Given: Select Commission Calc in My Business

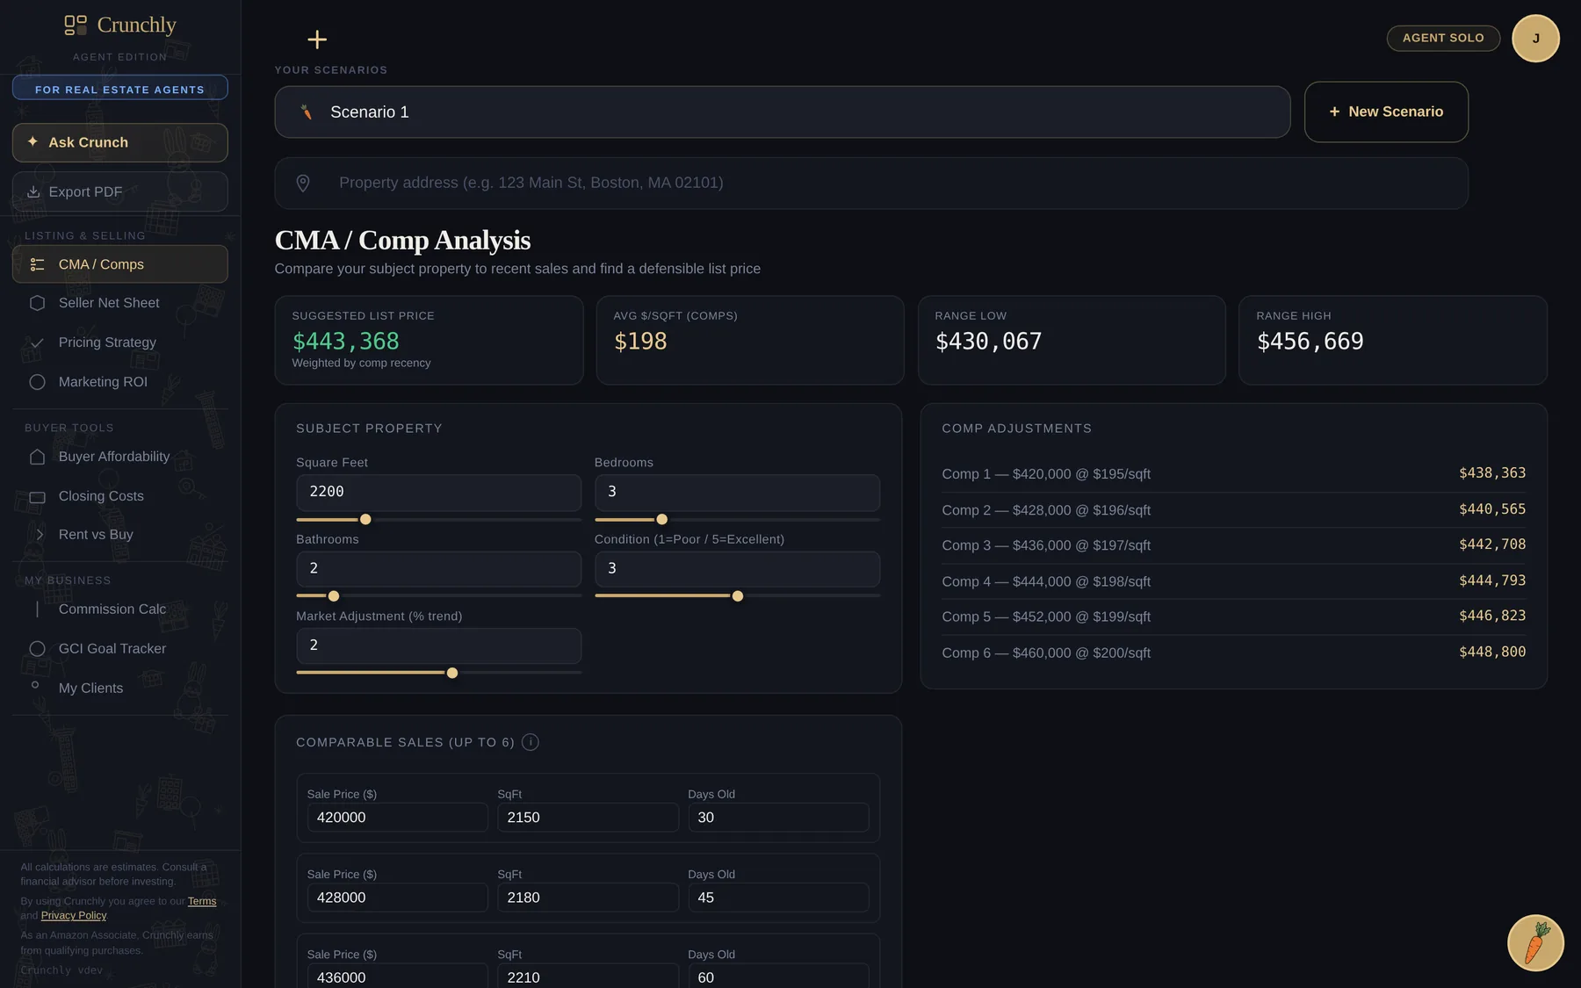Looking at the screenshot, I should (x=120, y=609).
